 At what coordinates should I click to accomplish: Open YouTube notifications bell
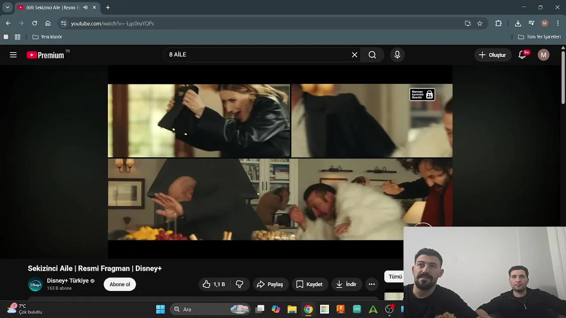522,55
